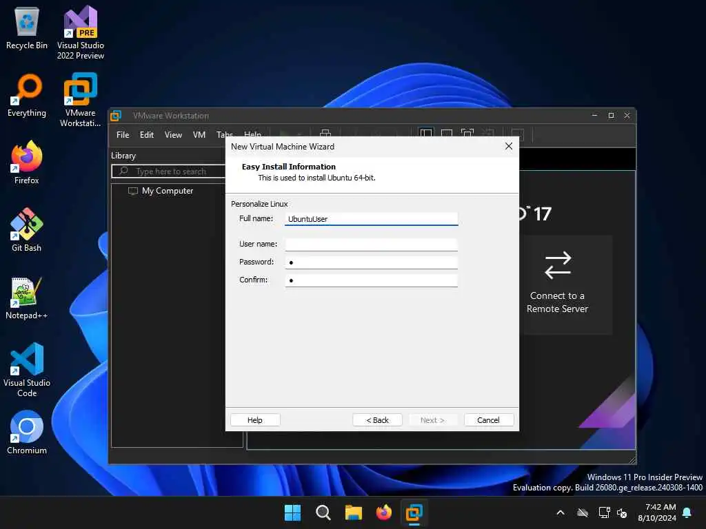
Task: Open Firefox from the desktop
Action: [27, 163]
